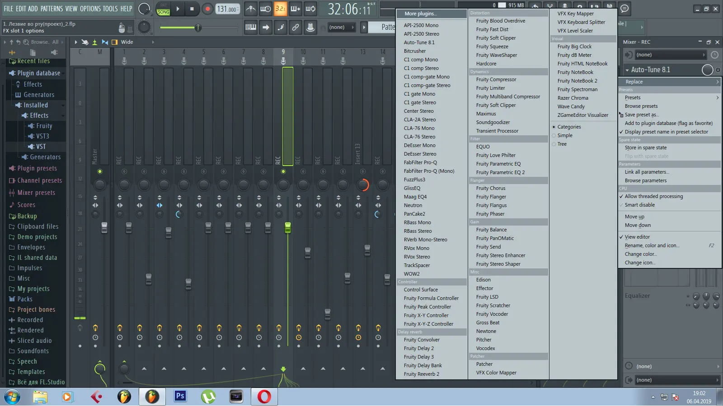Open the FILE menu

(x=9, y=9)
